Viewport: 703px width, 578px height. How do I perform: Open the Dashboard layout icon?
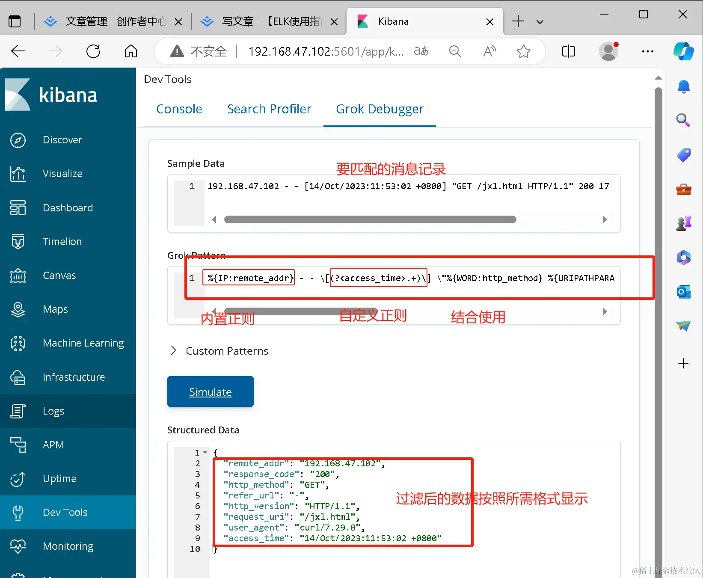point(18,207)
